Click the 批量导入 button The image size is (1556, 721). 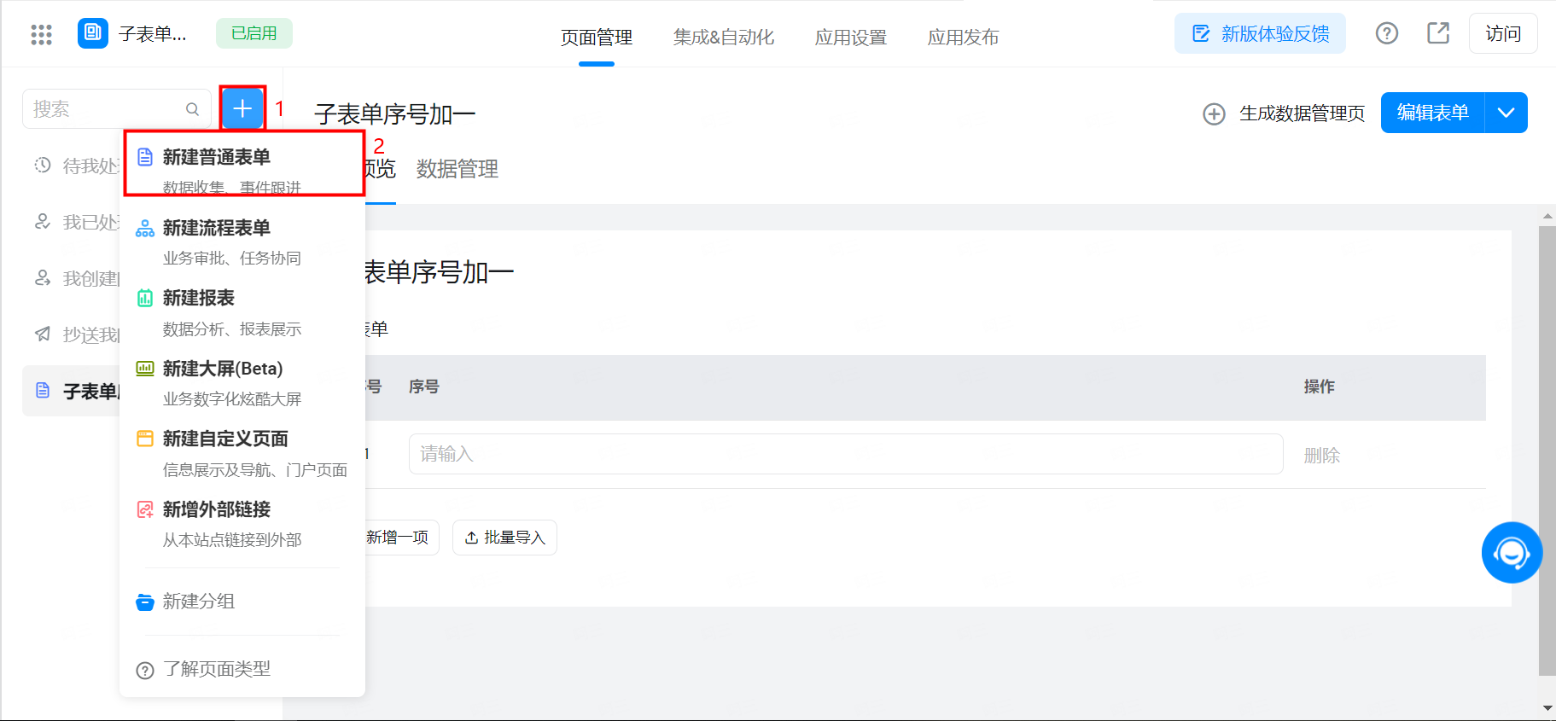point(504,538)
